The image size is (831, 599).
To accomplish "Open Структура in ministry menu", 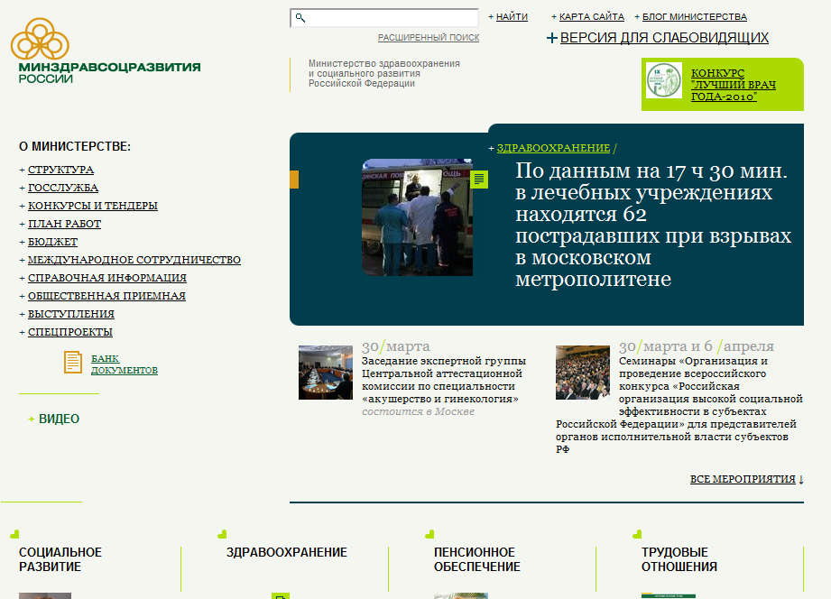I will (x=61, y=170).
